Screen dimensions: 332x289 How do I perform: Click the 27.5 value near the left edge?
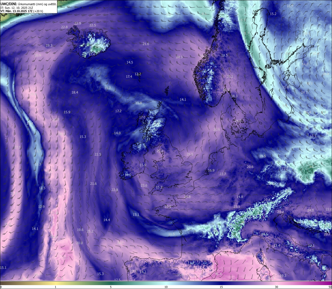point(17,147)
